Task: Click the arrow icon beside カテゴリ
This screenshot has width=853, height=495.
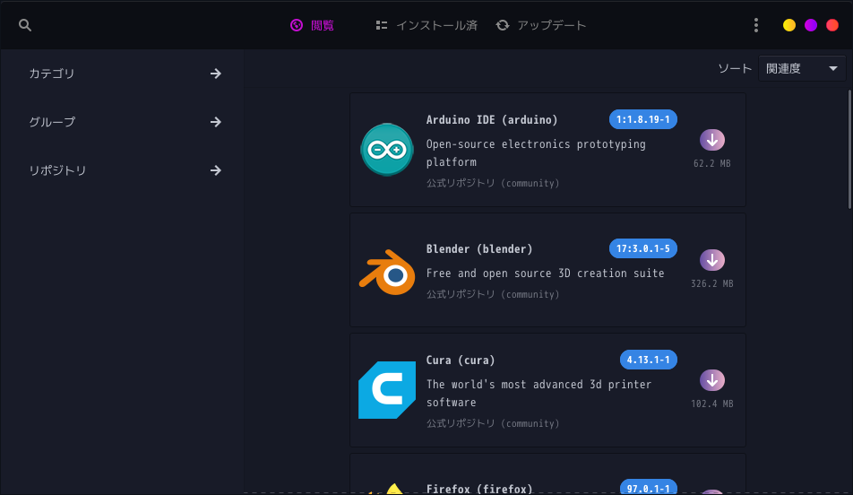Action: pyautogui.click(x=216, y=74)
